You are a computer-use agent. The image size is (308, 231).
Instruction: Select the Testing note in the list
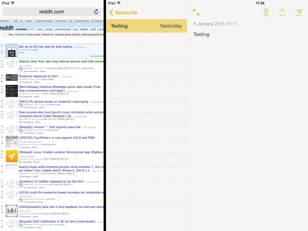(x=146, y=26)
